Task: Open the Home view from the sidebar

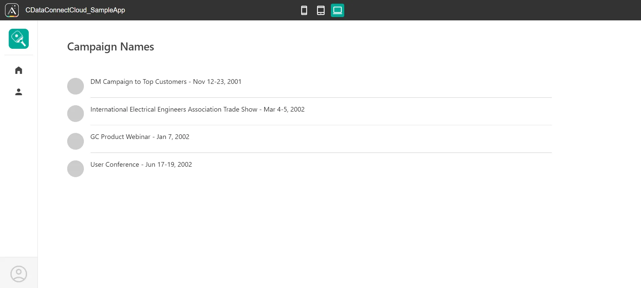Action: 19,70
